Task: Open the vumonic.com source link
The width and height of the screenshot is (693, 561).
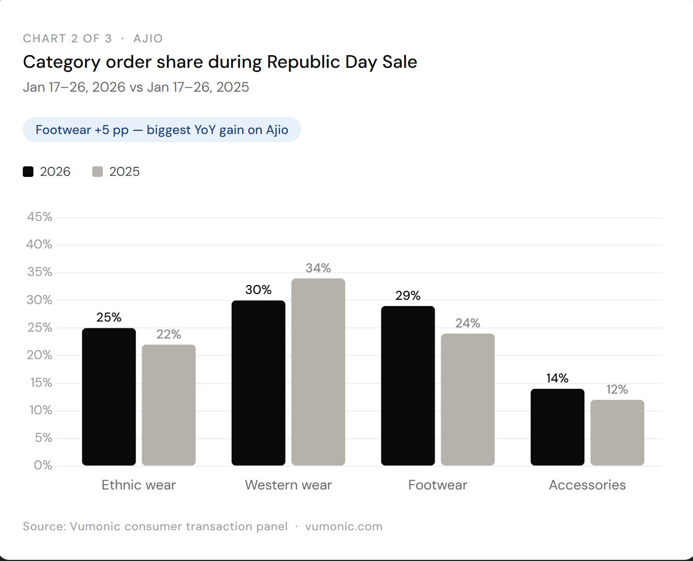Action: click(x=344, y=527)
